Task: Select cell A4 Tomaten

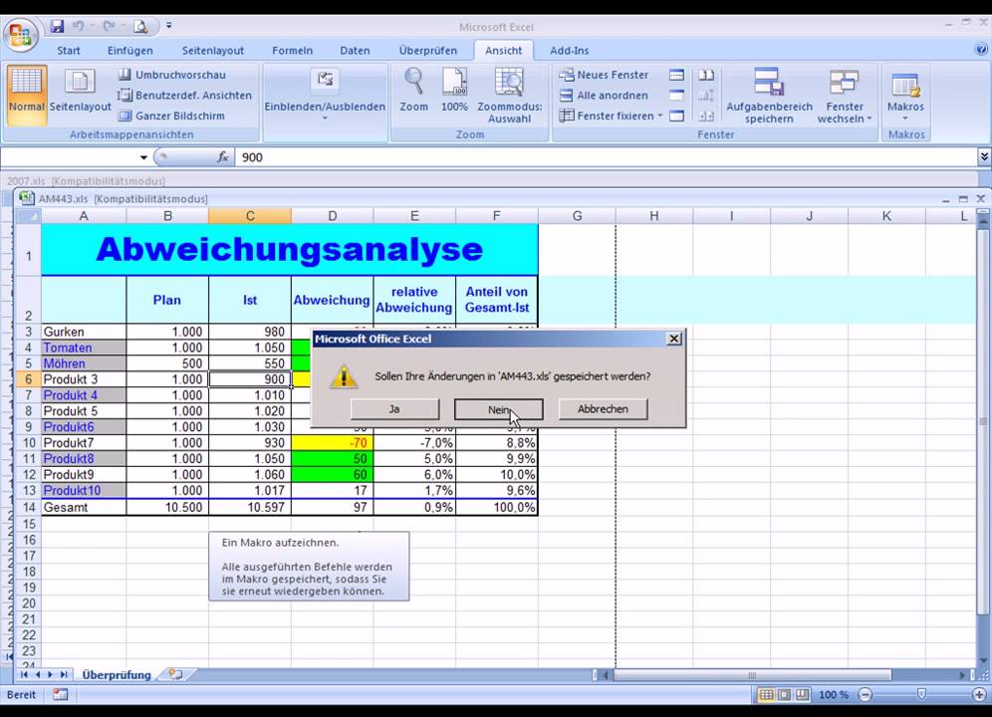Action: tap(84, 348)
